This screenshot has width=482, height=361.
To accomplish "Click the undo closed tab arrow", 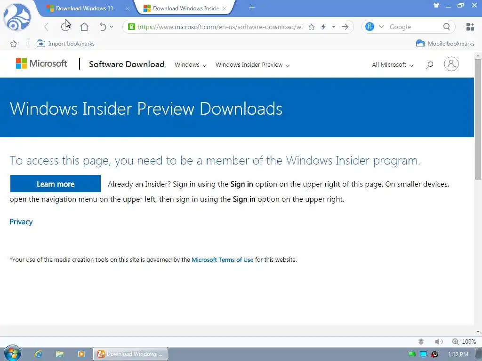I will (x=103, y=27).
